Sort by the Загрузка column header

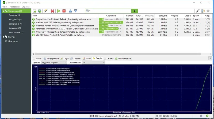tap(161, 16)
